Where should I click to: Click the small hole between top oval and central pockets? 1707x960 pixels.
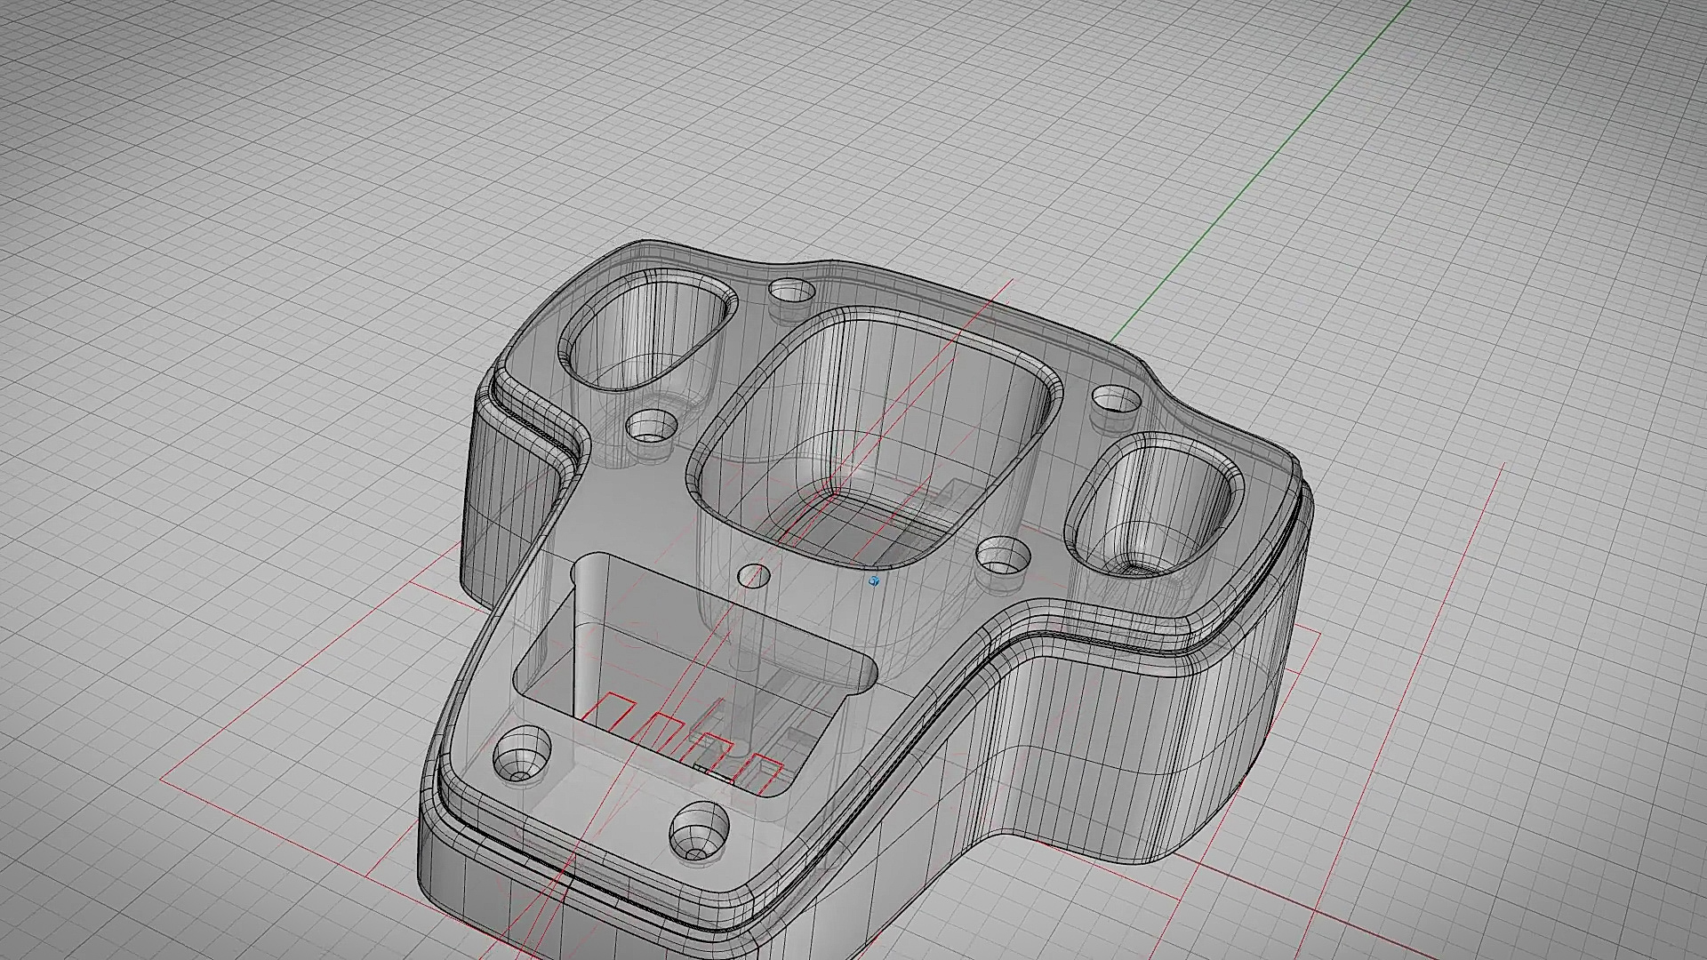pyautogui.click(x=792, y=290)
